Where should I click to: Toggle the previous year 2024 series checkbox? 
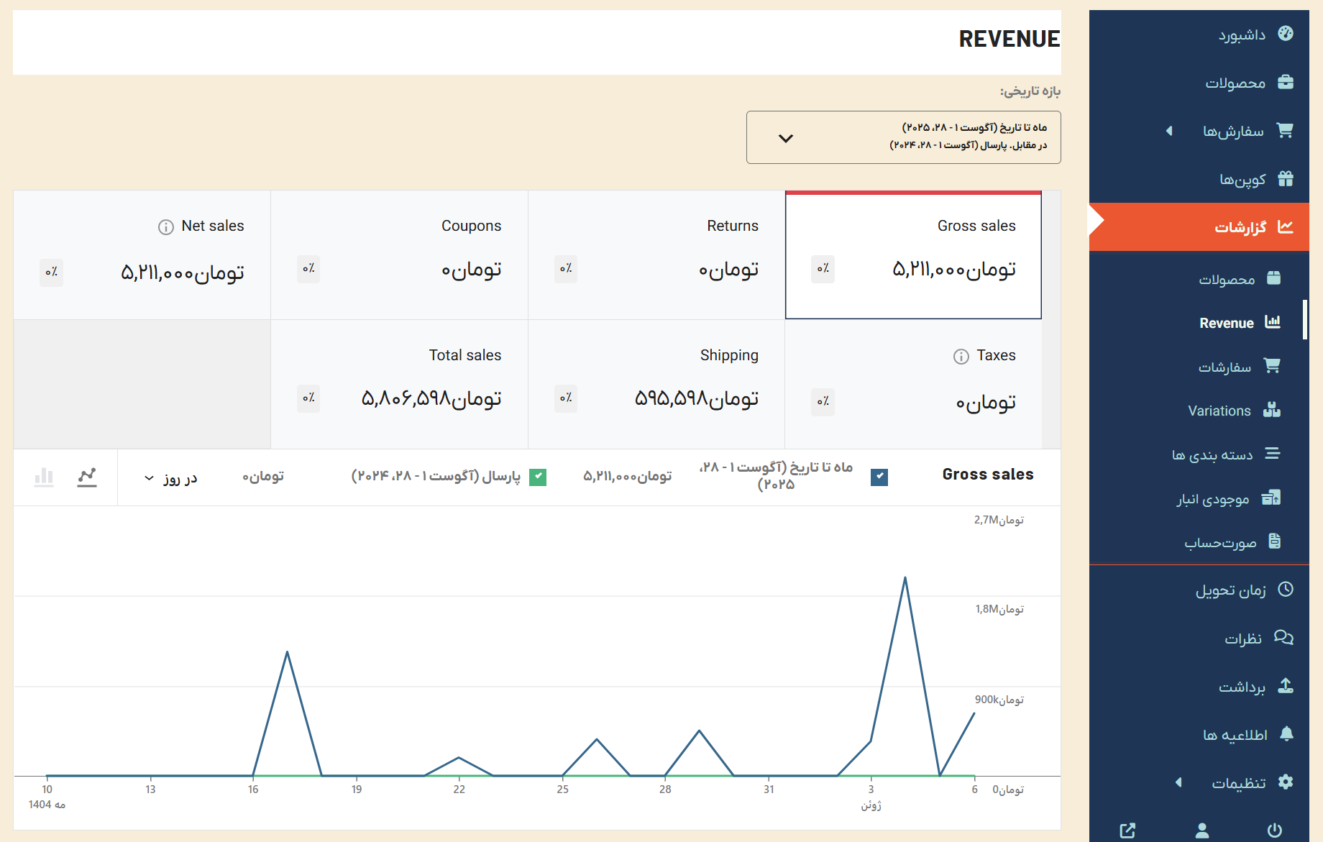[x=538, y=477]
